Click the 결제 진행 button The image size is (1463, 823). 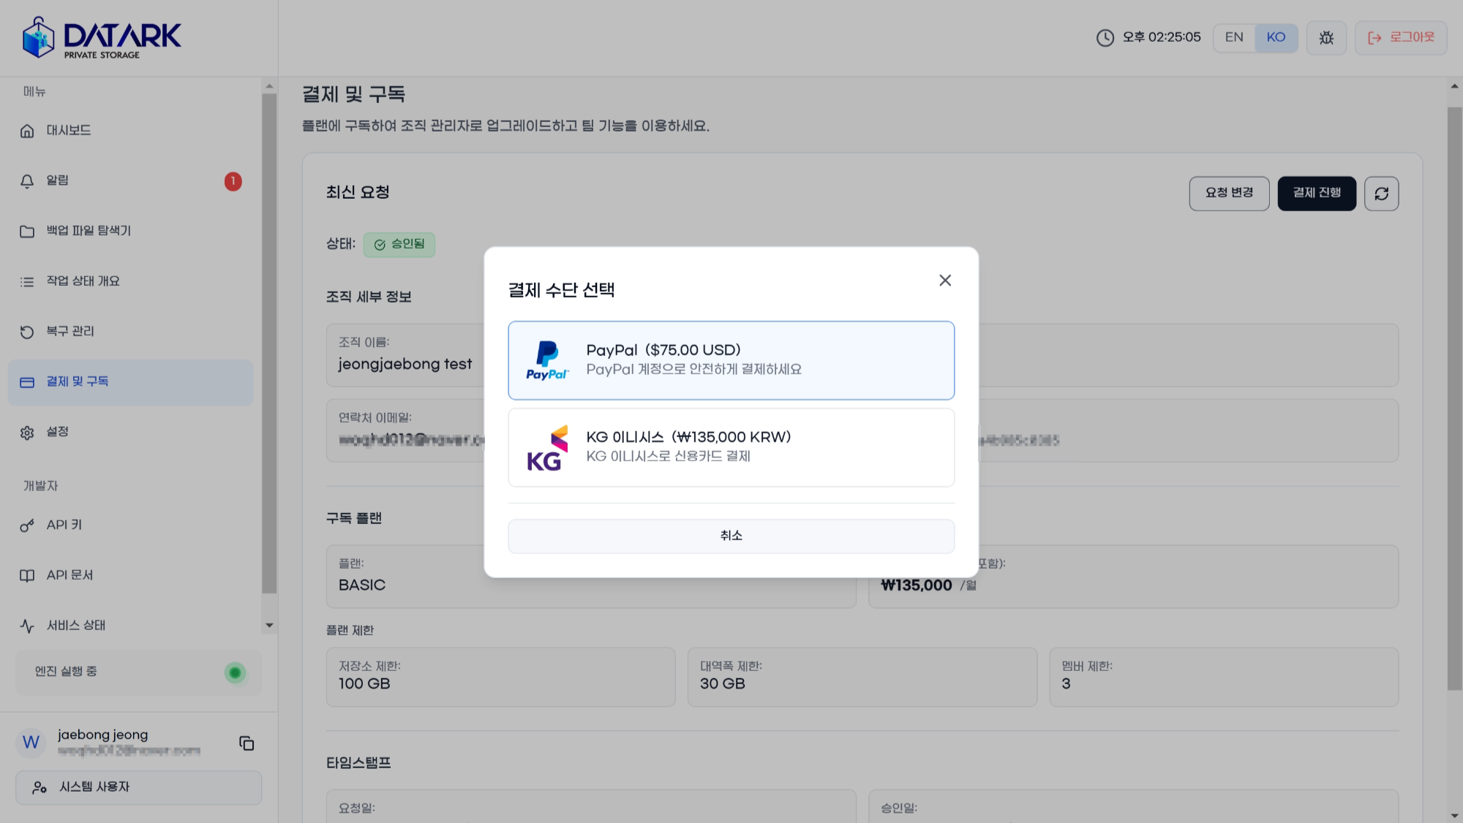[x=1317, y=194]
